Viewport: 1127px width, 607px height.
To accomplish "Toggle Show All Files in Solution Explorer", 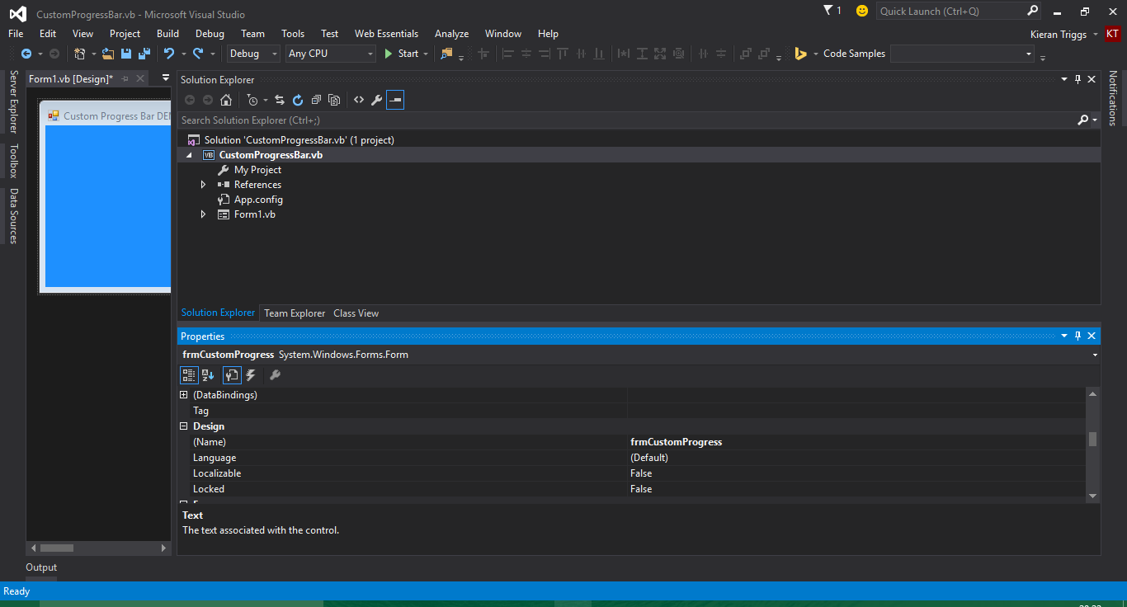I will [x=334, y=100].
